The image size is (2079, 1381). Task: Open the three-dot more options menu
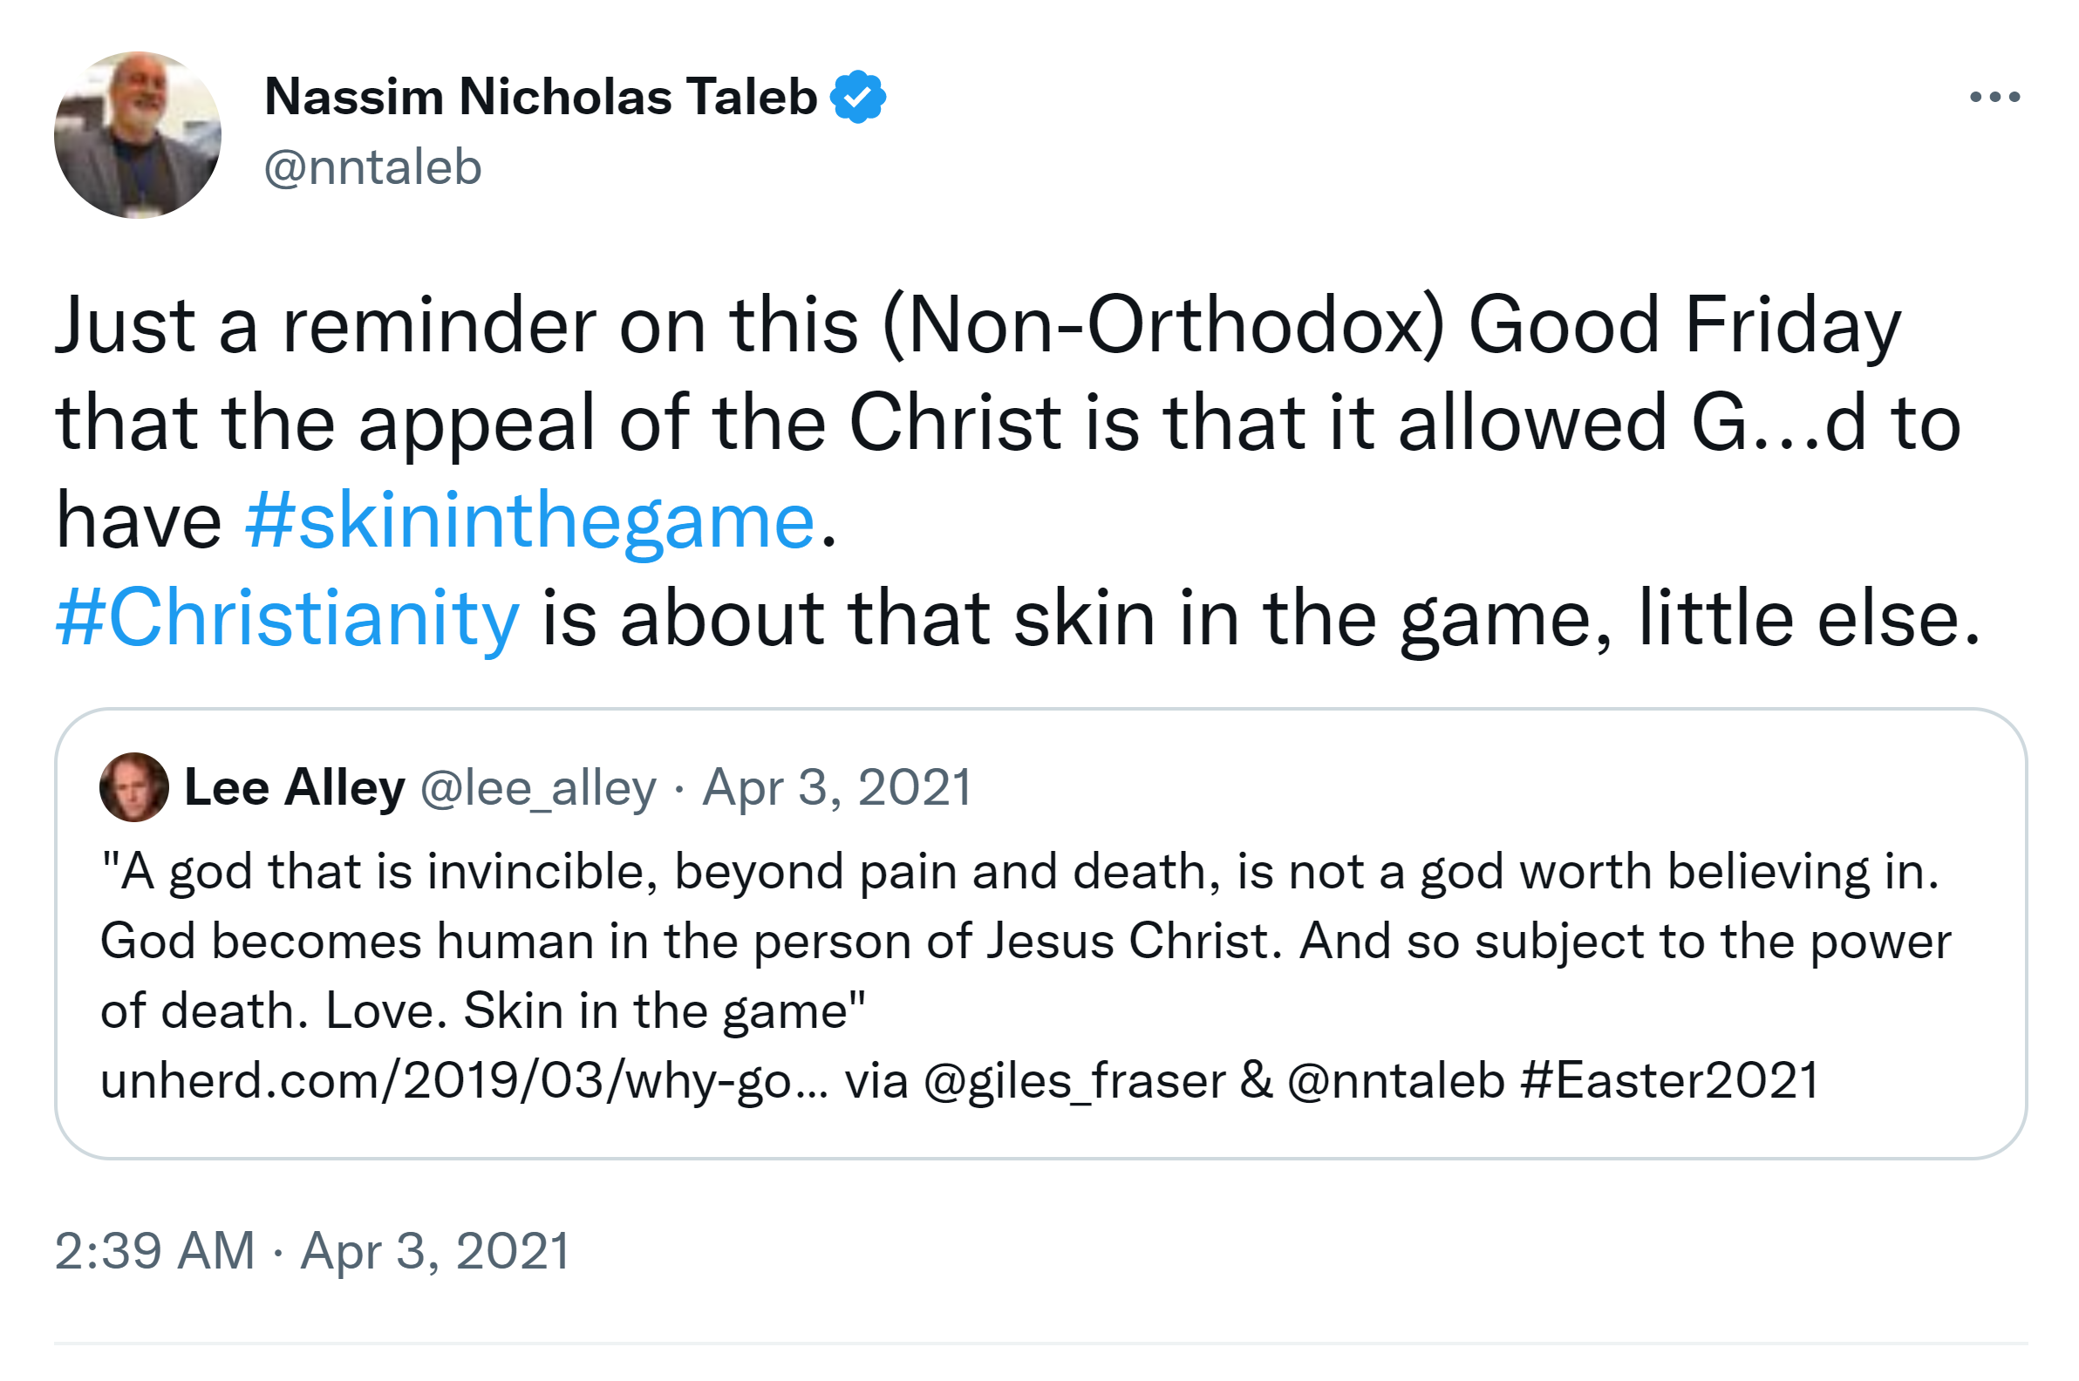pos(1994,97)
